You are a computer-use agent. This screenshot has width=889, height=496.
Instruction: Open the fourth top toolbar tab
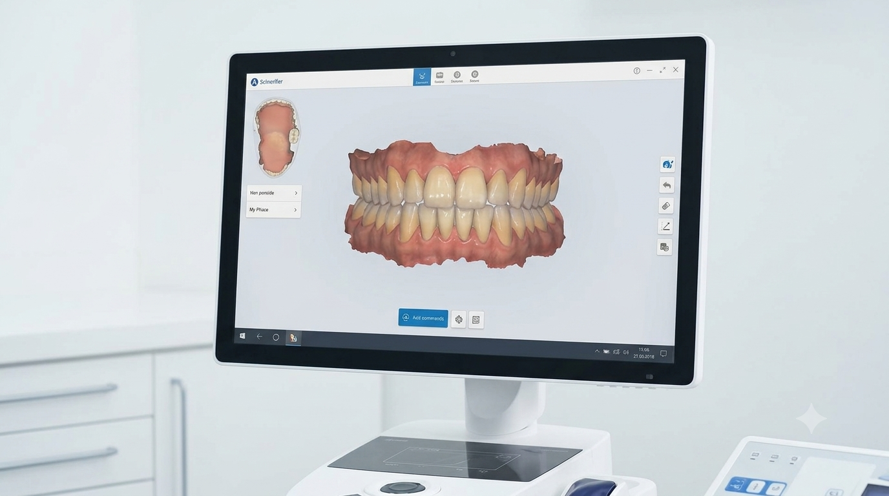coord(475,76)
